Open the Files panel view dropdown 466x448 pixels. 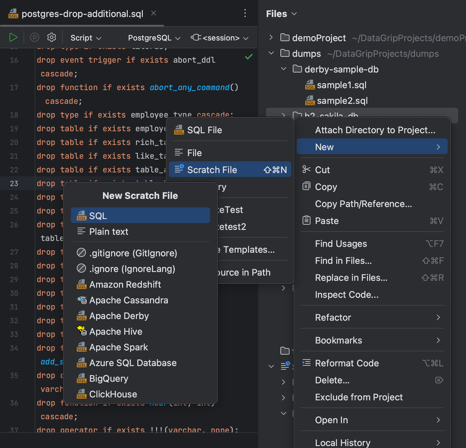[x=294, y=14]
